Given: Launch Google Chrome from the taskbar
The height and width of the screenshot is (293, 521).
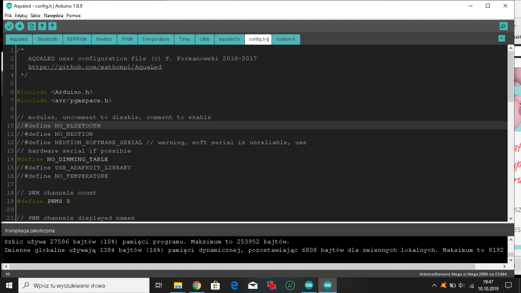Looking at the screenshot, I should [196, 285].
